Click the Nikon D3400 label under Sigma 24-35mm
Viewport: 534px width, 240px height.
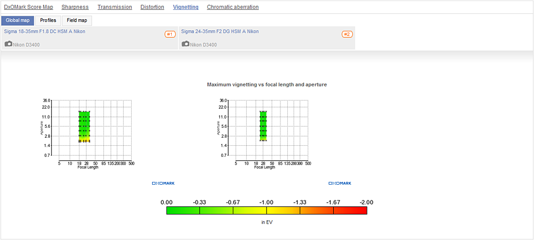click(203, 45)
